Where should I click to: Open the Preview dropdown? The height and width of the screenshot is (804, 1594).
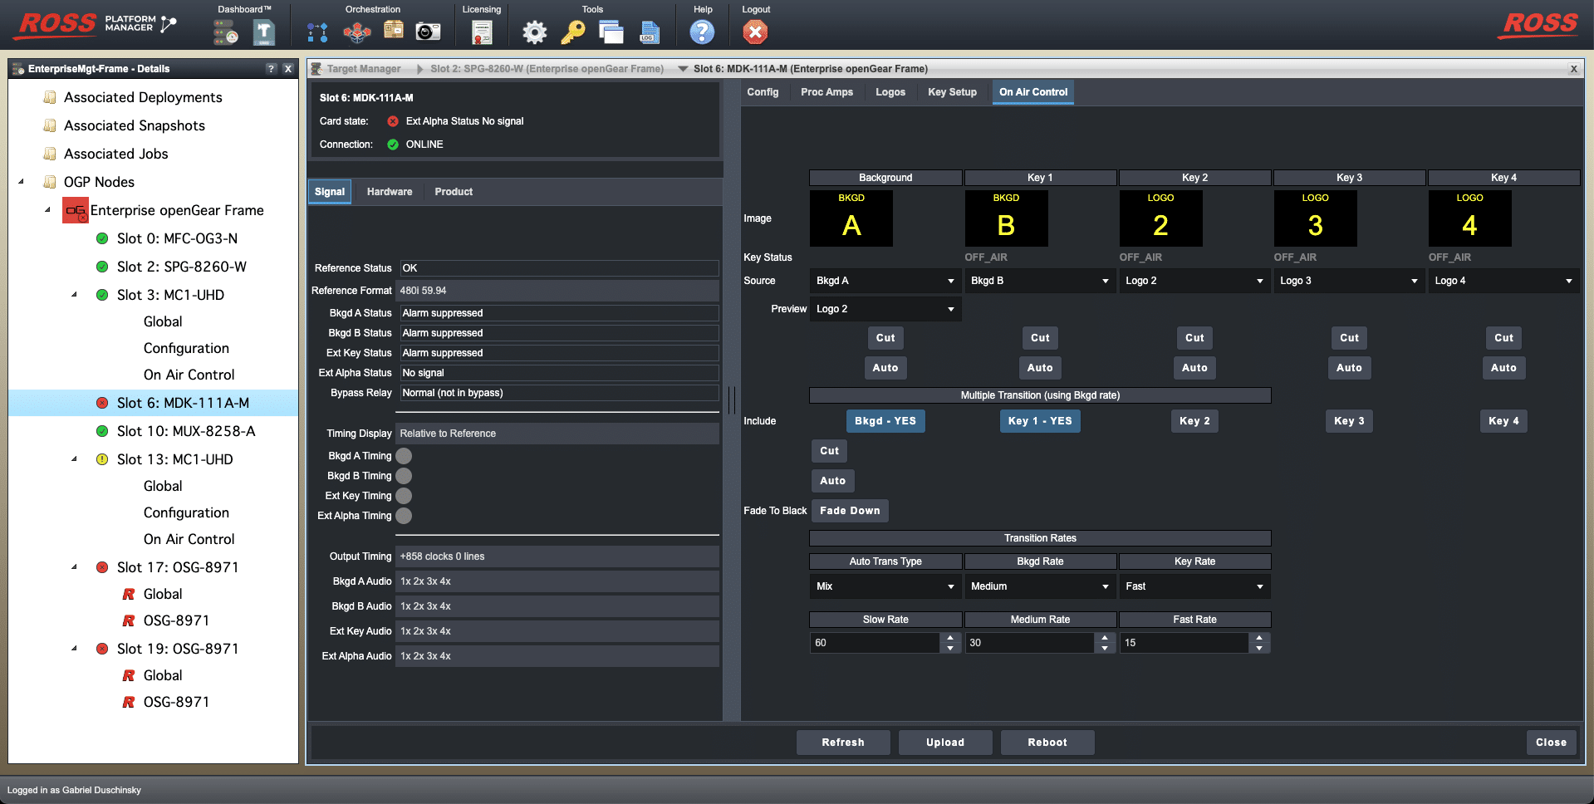coord(885,309)
